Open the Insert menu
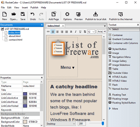Image resolution: width=140 pixels, height=127 pixels. pos(25,7)
